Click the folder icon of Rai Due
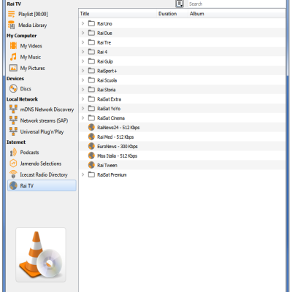Screen dimensions: 292x292 [91, 33]
